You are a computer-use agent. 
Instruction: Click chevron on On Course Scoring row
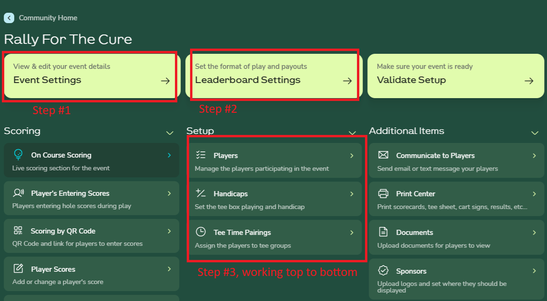tap(169, 155)
